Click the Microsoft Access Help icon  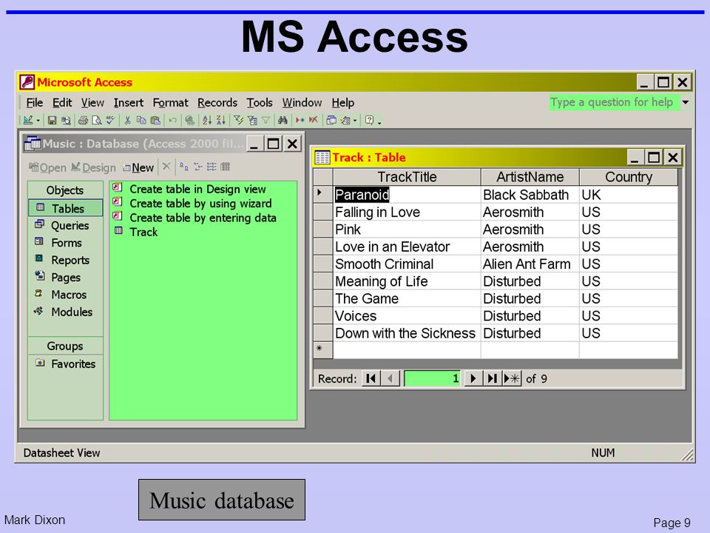coord(370,120)
